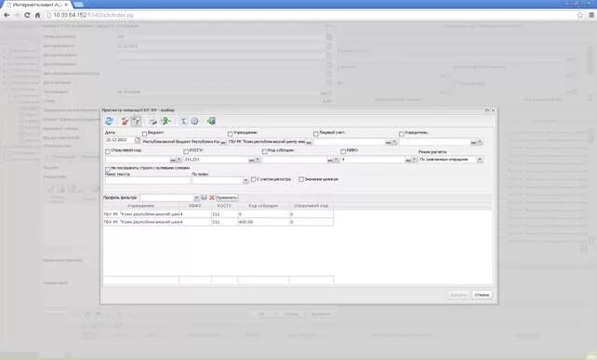Open the Лицевой счет field down arrow
The height and width of the screenshot is (360, 597).
click(x=394, y=142)
